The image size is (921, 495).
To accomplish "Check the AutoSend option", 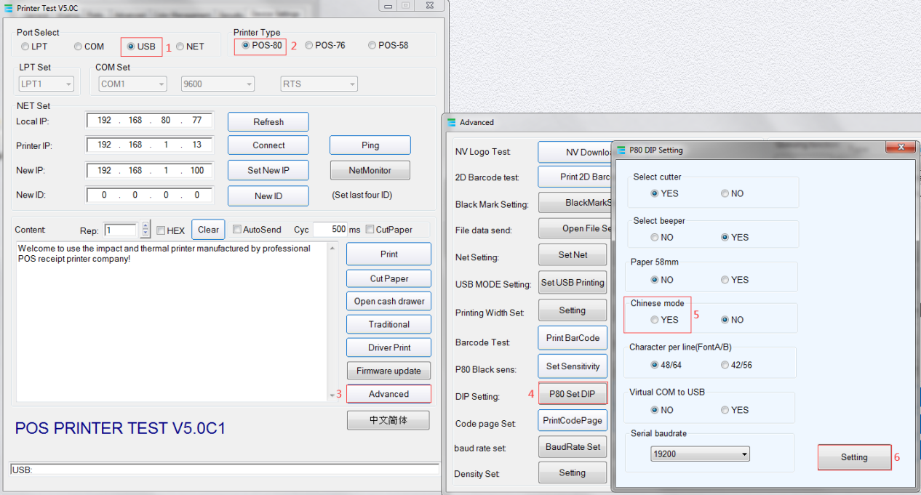I will click(236, 229).
